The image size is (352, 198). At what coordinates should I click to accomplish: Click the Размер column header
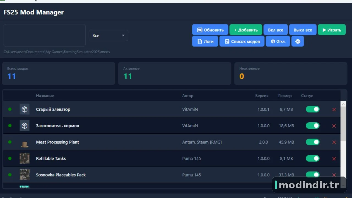click(x=285, y=96)
